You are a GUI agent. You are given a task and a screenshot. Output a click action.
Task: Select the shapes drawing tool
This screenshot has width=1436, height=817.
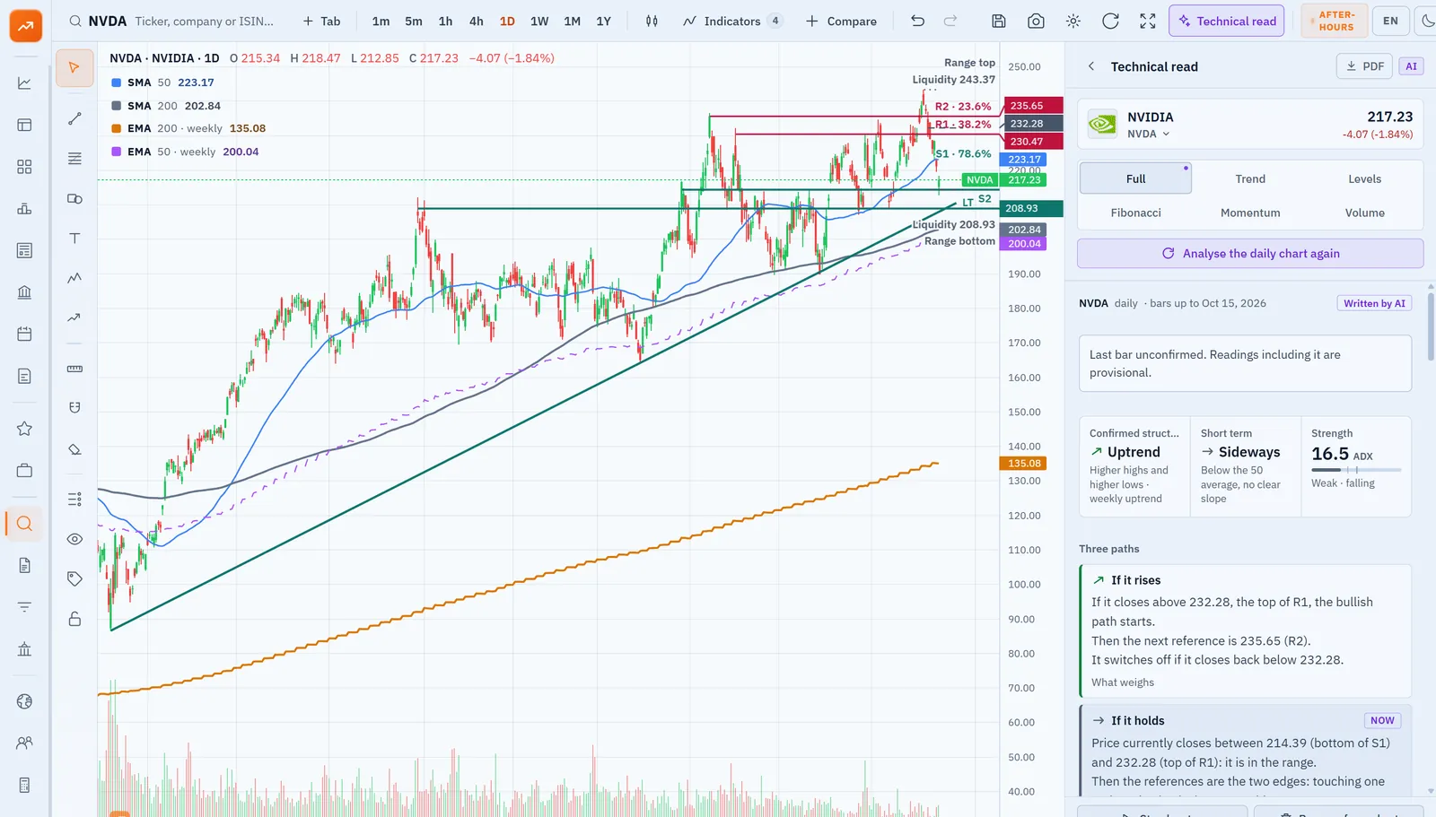[x=74, y=198]
